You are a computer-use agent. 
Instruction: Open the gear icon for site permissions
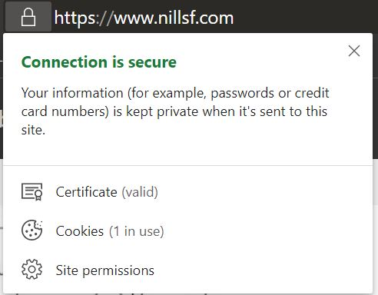click(31, 269)
